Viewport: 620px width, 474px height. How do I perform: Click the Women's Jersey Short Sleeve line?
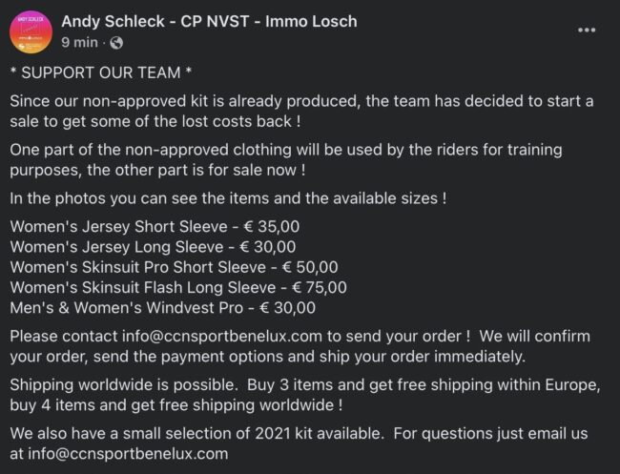point(155,227)
